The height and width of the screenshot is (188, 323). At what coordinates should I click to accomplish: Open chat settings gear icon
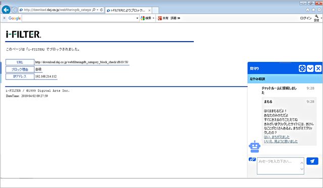click(302, 68)
